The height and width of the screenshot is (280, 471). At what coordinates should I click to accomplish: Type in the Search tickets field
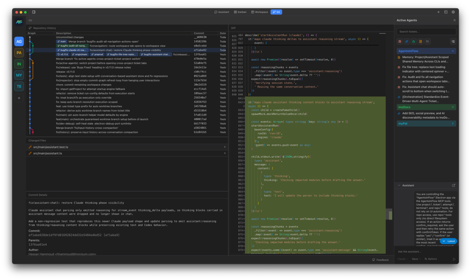[426, 31]
